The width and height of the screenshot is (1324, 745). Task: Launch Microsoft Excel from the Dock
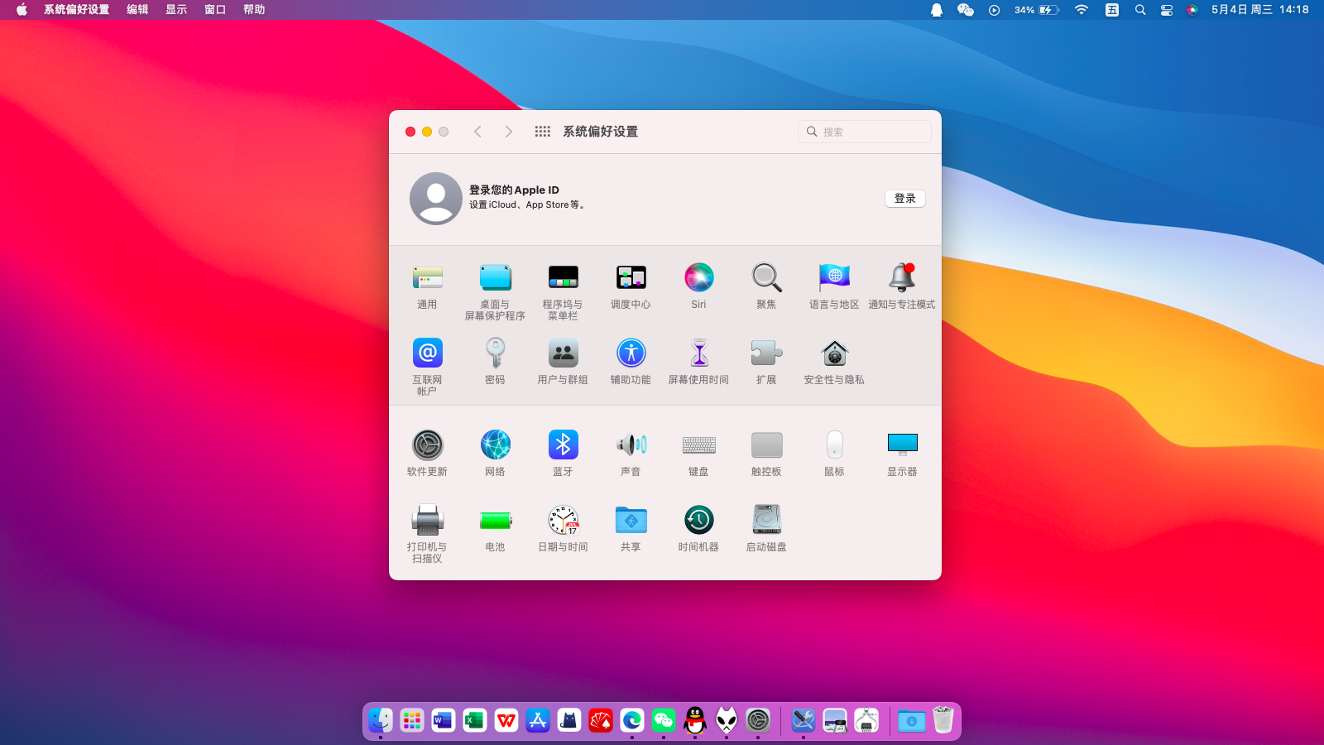475,721
